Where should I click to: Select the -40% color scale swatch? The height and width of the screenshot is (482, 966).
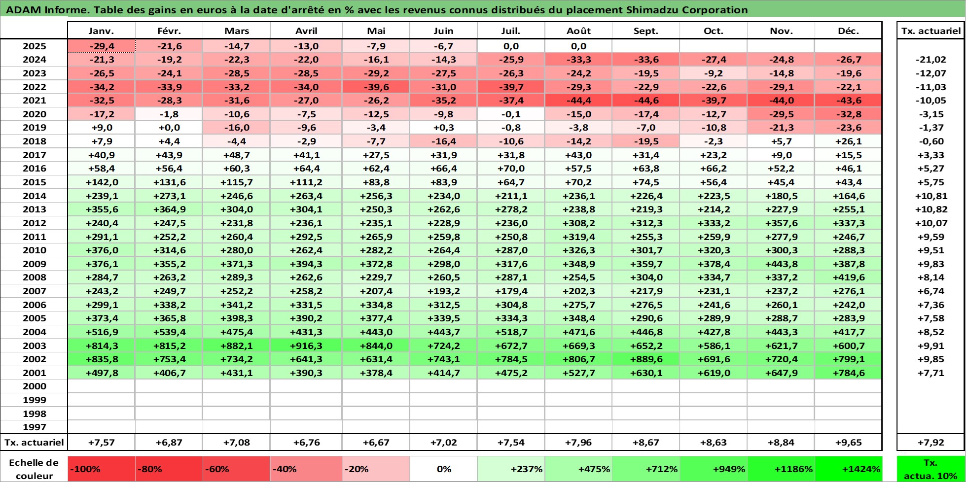coord(306,469)
